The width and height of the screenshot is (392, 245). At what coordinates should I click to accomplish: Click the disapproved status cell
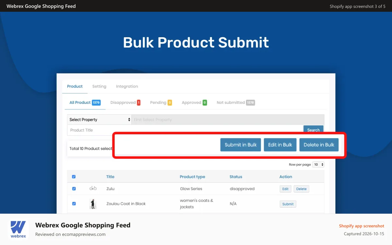[x=242, y=189]
